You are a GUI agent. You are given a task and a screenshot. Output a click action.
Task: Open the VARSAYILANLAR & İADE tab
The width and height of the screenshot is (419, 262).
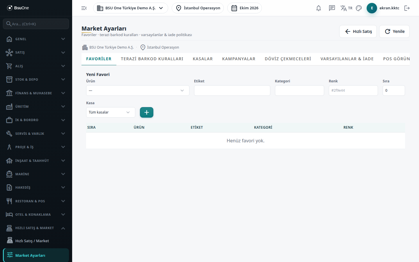347,59
